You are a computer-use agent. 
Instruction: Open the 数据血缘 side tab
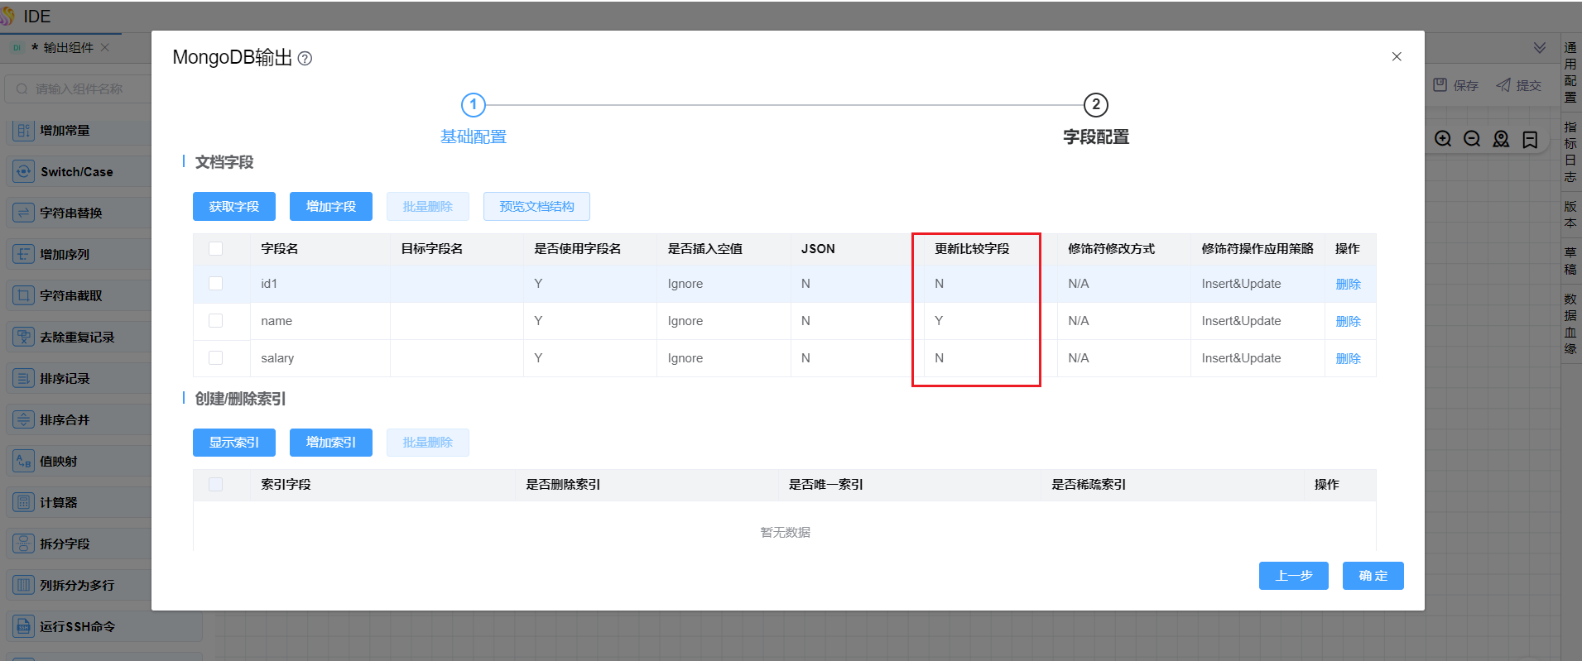pyautogui.click(x=1570, y=323)
